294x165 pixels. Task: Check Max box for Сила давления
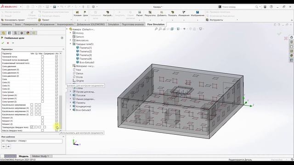(x=42, y=66)
